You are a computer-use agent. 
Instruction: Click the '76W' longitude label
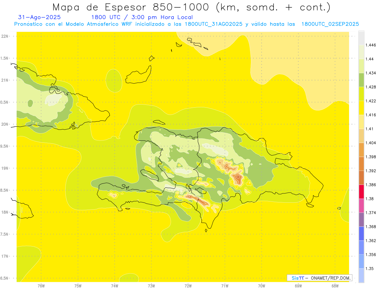pos(41,286)
